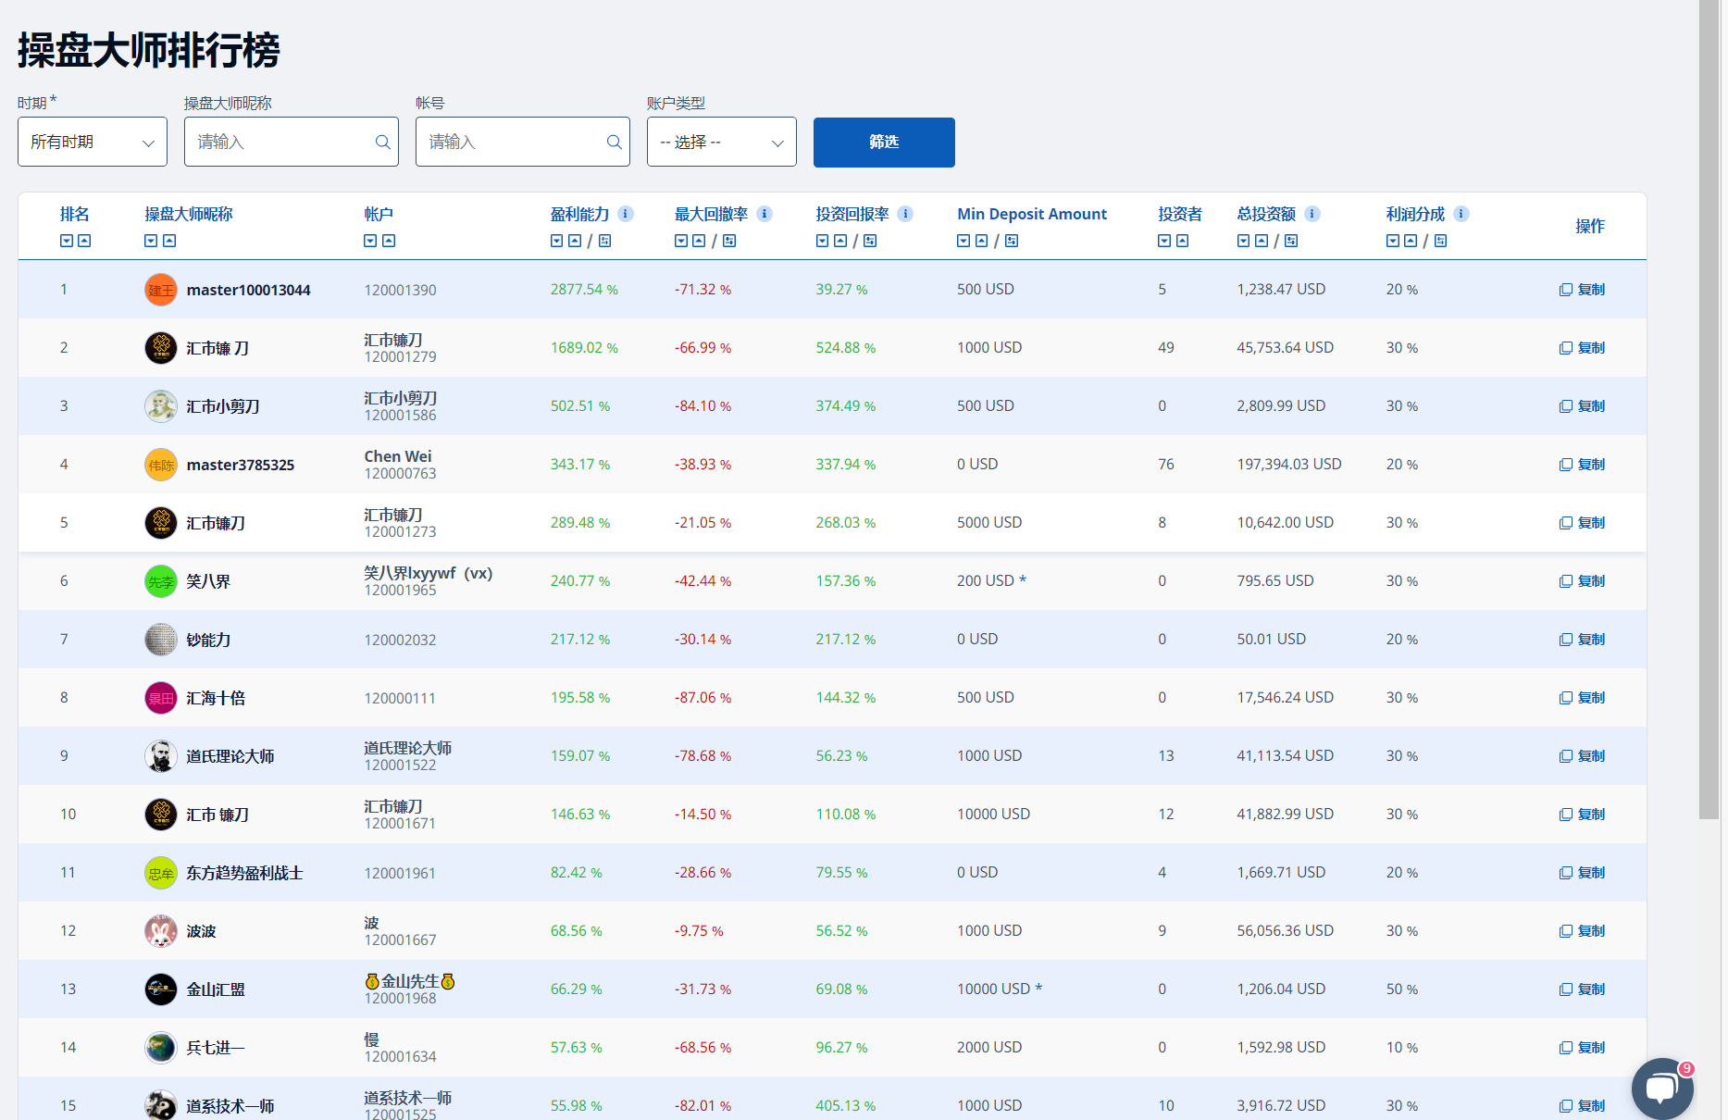Sort 帐户 column ascending
This screenshot has height=1120, width=1728.
389,241
